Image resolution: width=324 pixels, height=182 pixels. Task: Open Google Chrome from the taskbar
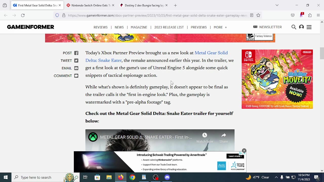point(132,177)
